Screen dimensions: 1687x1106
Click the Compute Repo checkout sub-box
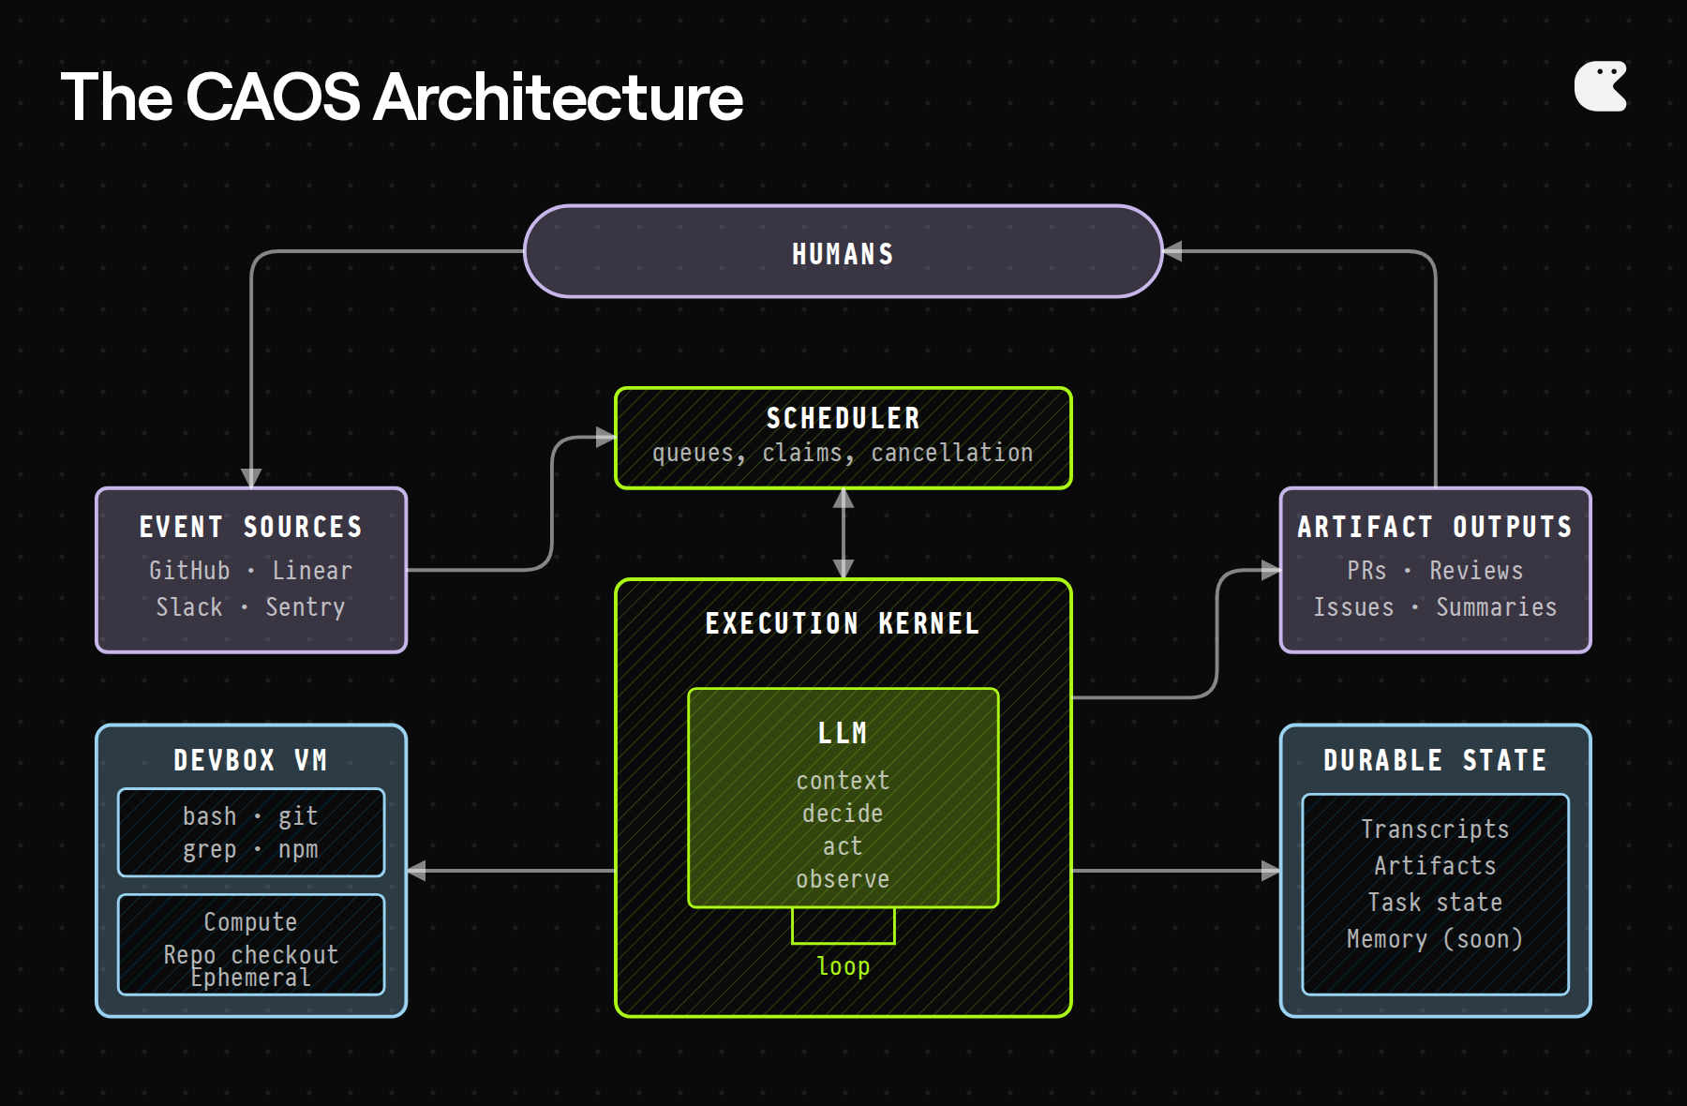(250, 945)
